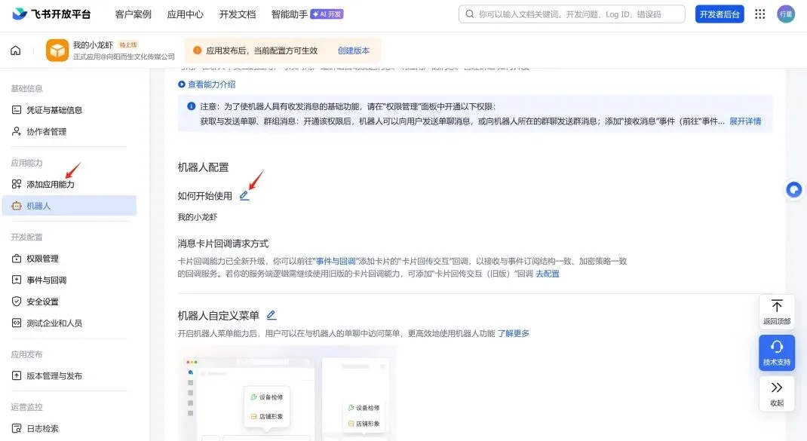Click the custom menu preview image

[x=287, y=394]
